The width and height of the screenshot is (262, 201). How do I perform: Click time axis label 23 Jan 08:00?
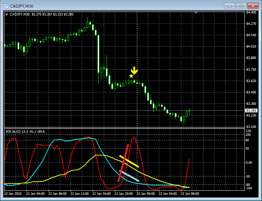click(x=190, y=194)
